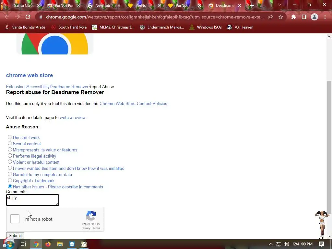332x249 pixels.
Task: Click the Comments text box
Action: click(32, 200)
